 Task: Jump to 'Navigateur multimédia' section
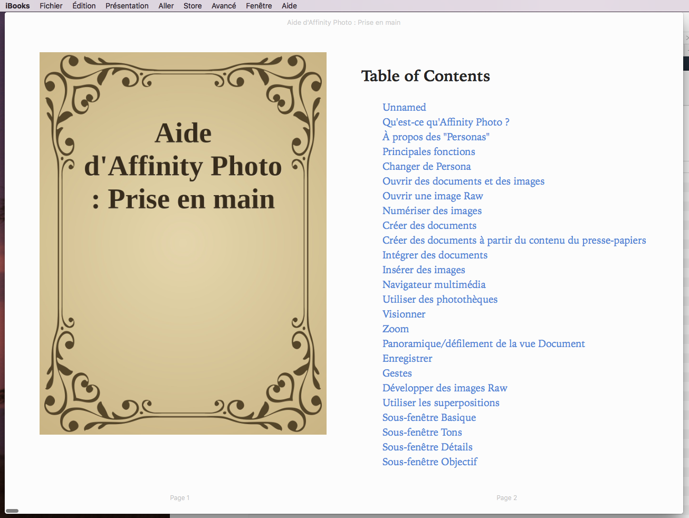434,284
